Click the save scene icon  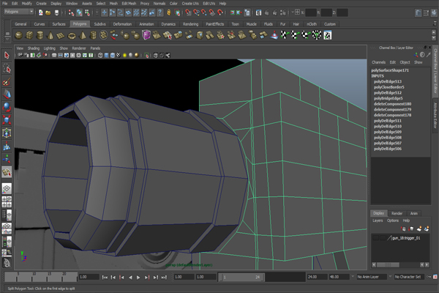click(56, 12)
